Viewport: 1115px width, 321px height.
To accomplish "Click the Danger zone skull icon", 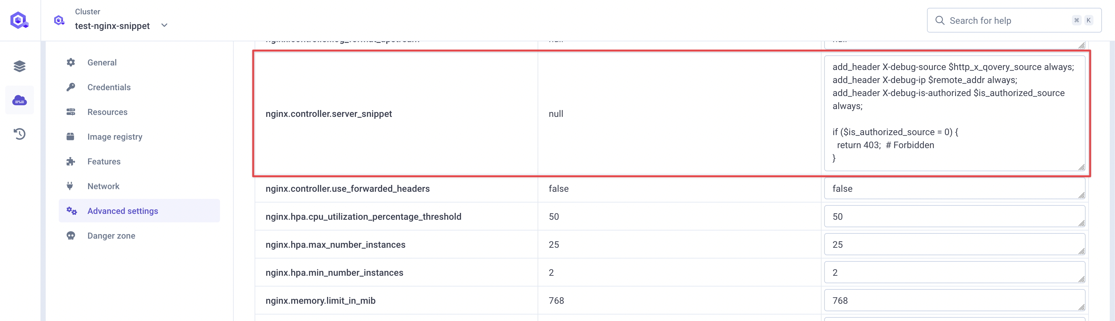I will point(71,236).
